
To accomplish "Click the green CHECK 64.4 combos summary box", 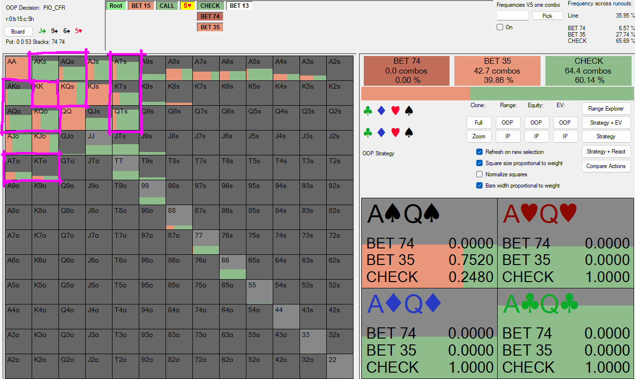I will 589,71.
